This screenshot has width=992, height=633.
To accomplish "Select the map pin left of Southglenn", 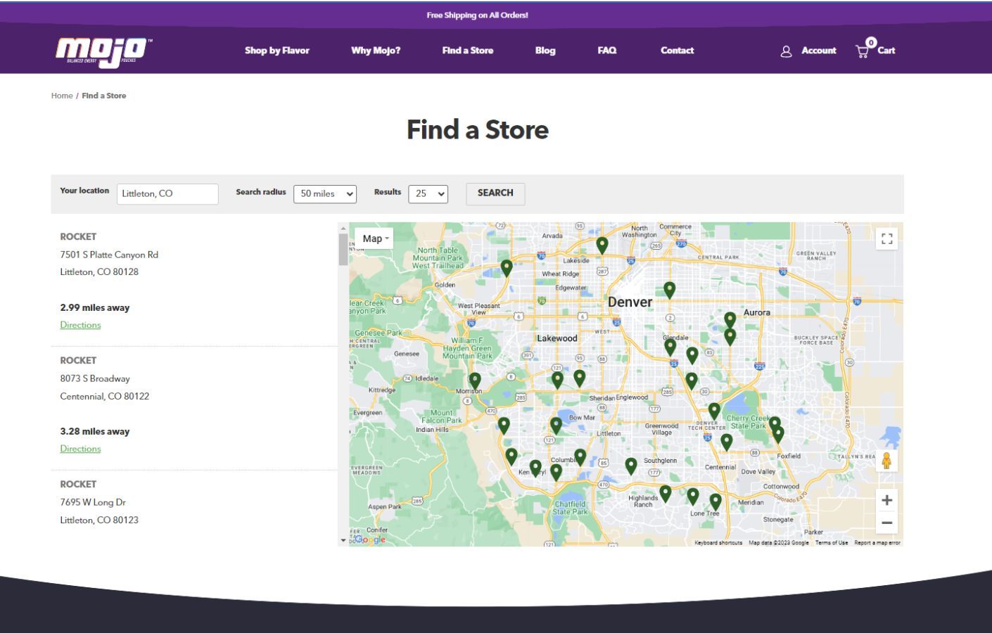I will (631, 466).
